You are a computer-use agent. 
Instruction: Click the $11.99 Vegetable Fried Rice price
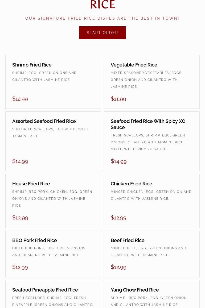[118, 99]
